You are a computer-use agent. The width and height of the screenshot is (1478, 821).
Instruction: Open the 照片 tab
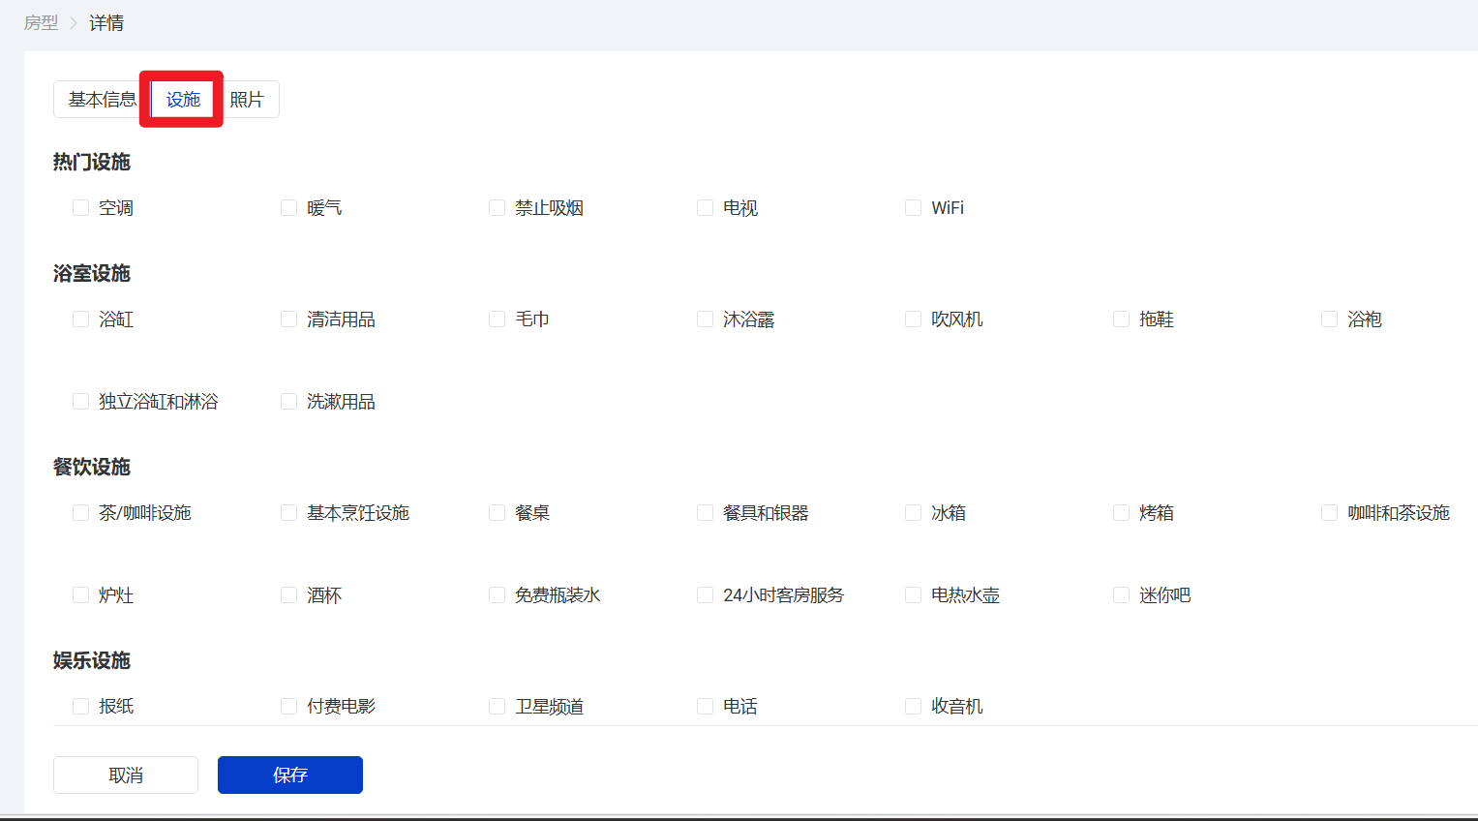coord(249,99)
